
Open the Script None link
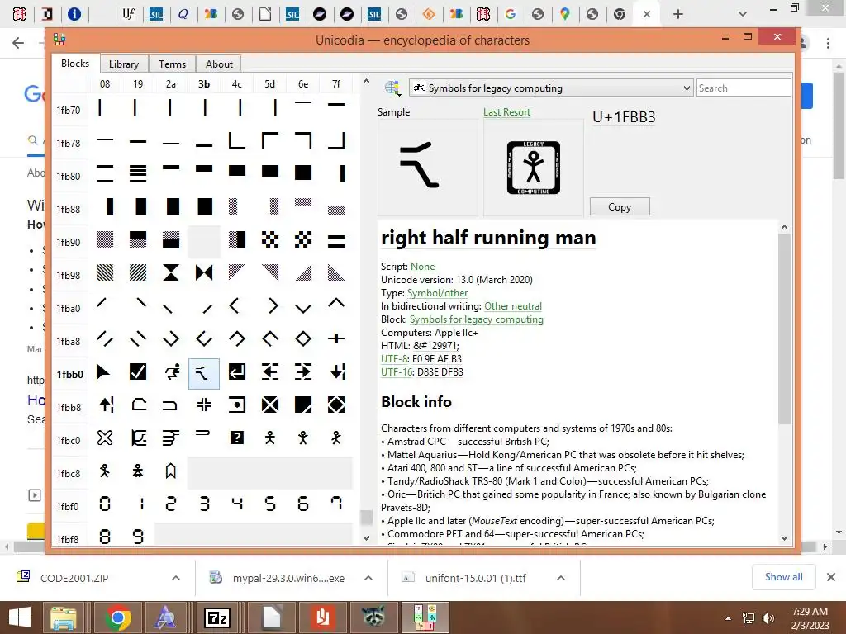click(422, 267)
